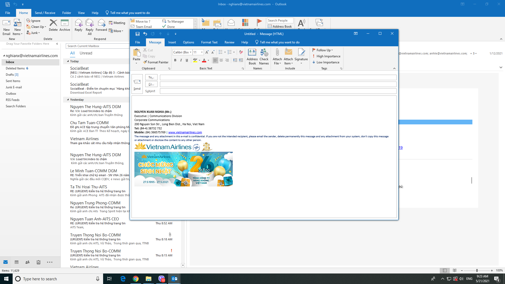Insert a numbered list
The image size is (505, 284).
click(x=230, y=52)
